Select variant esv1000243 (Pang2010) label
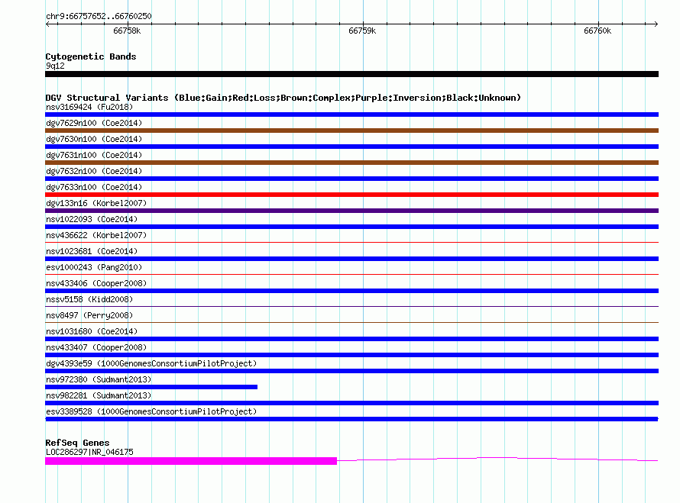680x503 pixels. coord(94,267)
